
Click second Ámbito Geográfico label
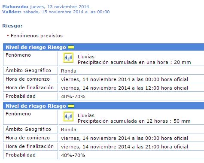[x=28, y=129]
